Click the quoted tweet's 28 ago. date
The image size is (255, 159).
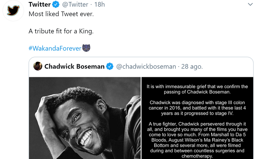pyautogui.click(x=192, y=67)
